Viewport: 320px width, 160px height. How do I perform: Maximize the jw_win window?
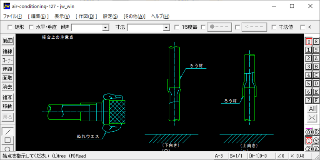pyautogui.click(x=292, y=6)
